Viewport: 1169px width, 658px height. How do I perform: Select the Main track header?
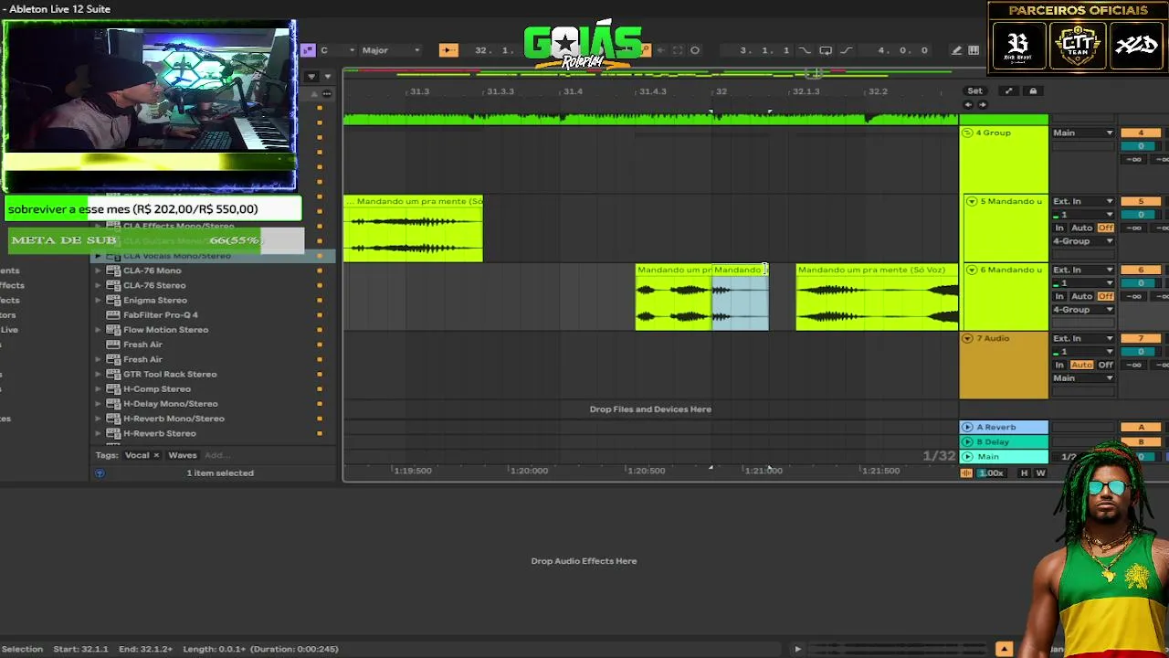click(x=1004, y=457)
